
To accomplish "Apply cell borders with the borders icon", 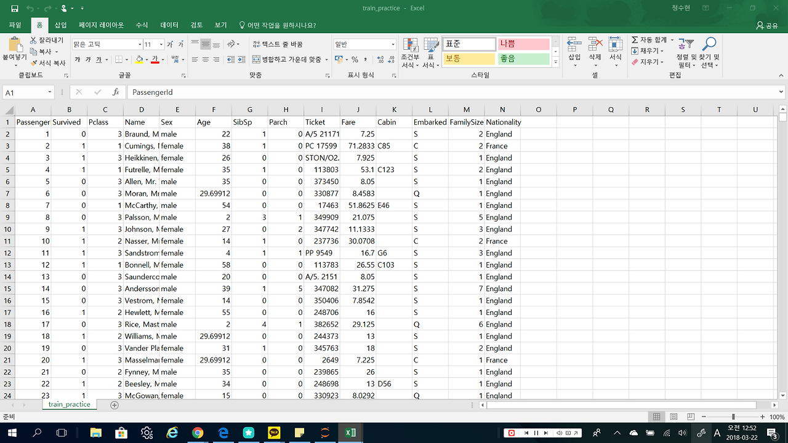I will click(x=118, y=60).
